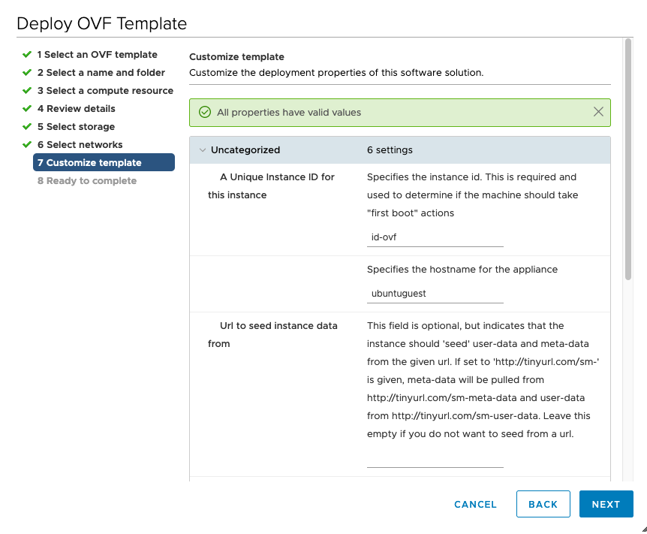This screenshot has width=647, height=534.
Task: Click the checkmark beside Select a name and folder
Action: pyautogui.click(x=27, y=73)
